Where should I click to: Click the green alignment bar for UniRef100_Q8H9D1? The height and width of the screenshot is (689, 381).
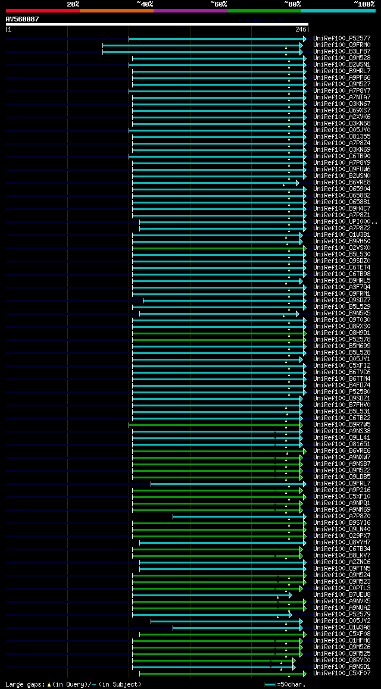click(218, 333)
